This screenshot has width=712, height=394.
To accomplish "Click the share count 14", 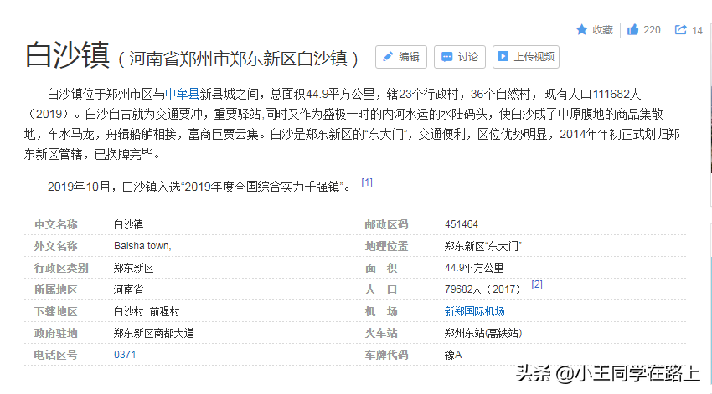I will point(697,30).
